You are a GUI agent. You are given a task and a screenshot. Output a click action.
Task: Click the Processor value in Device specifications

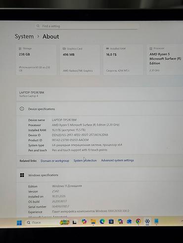tap(86, 125)
